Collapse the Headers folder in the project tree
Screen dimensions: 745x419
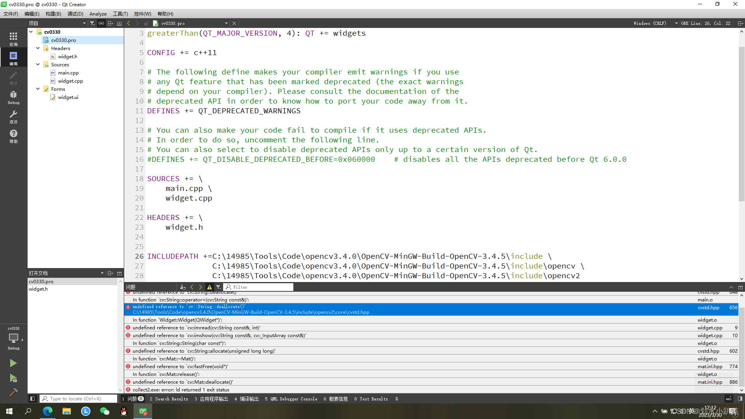pyautogui.click(x=38, y=48)
